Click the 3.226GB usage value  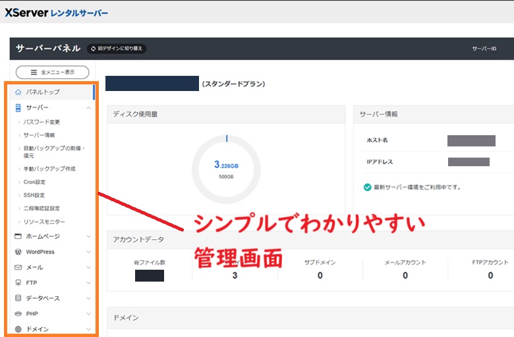click(x=226, y=164)
